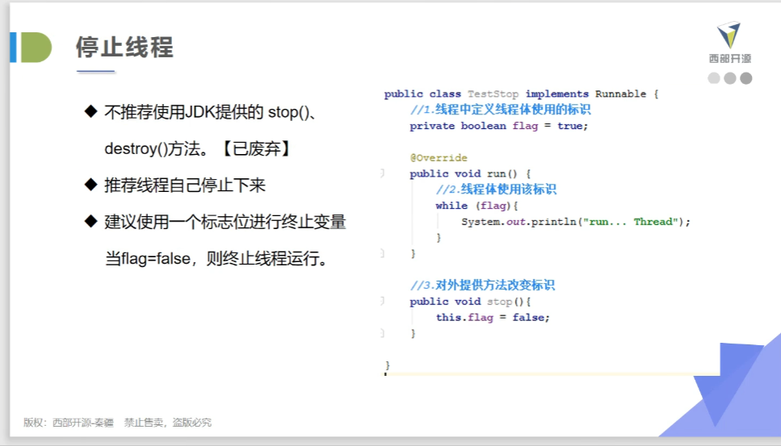This screenshot has height=446, width=781.
Task: Click the @Override annotation
Action: (x=439, y=157)
